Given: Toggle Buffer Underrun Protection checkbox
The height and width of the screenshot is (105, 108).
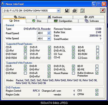Looking at the screenshot, I should point(97,73).
